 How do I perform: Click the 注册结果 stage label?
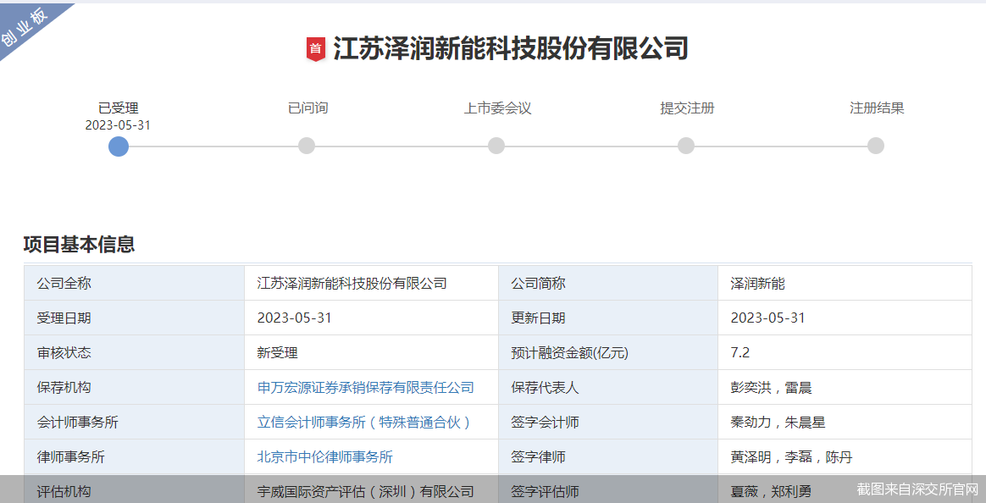click(x=876, y=108)
